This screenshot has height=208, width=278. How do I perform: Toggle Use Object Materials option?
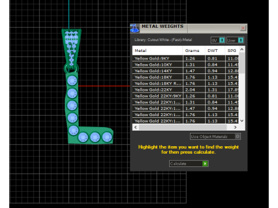(215, 136)
